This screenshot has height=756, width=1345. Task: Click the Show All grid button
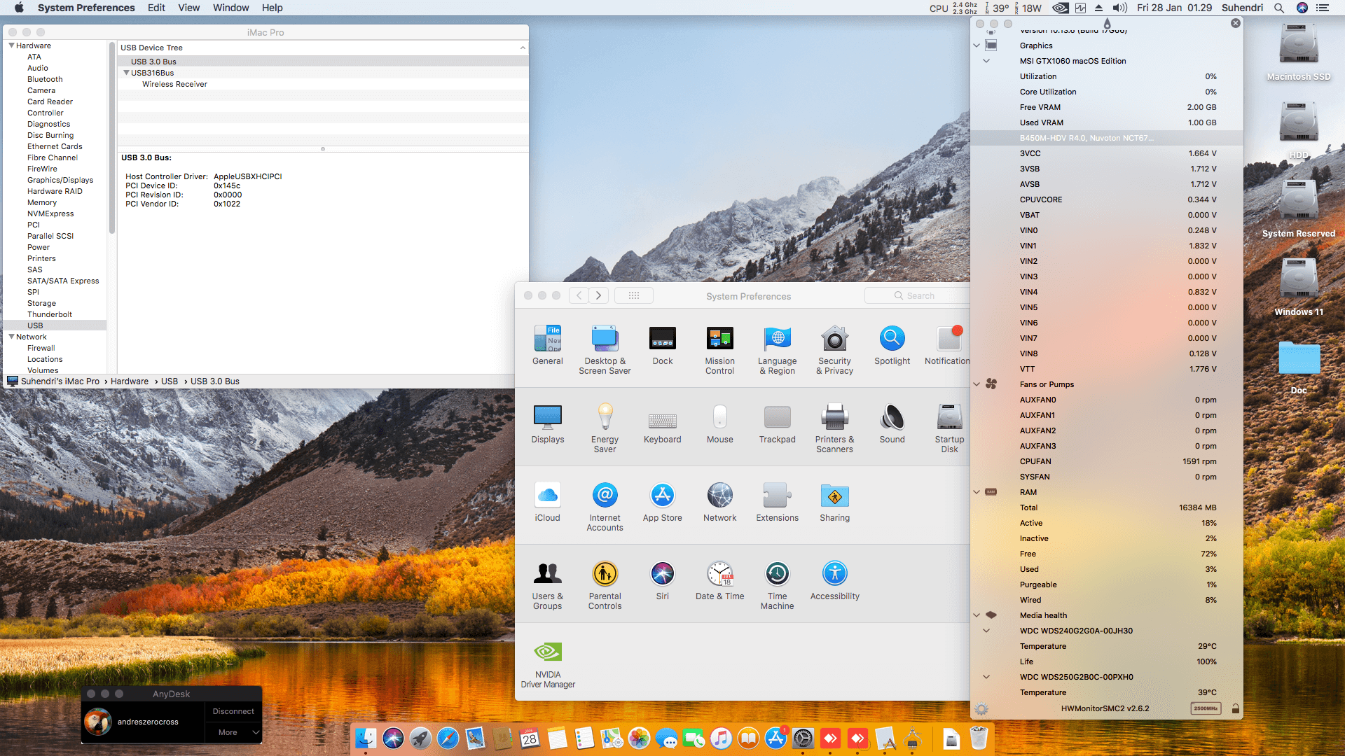634,295
